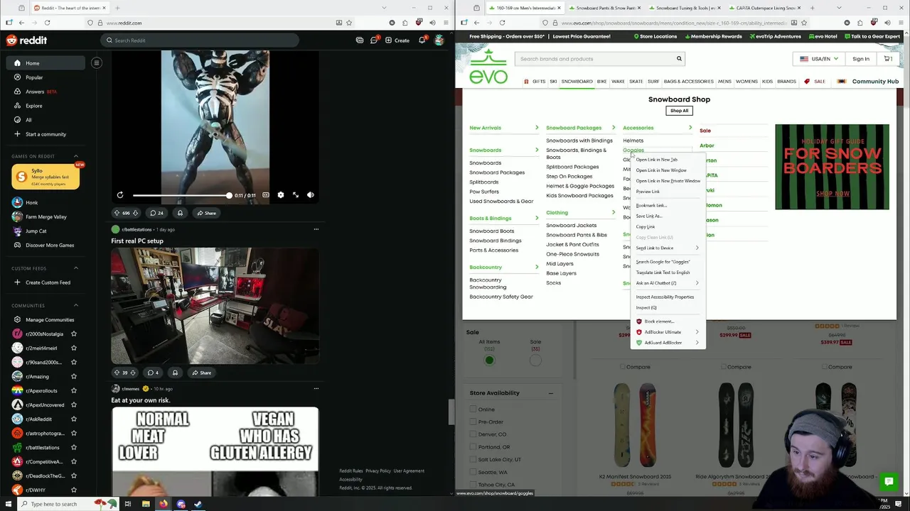
Task: Open Reddit chat icon in header
Action: click(x=374, y=40)
